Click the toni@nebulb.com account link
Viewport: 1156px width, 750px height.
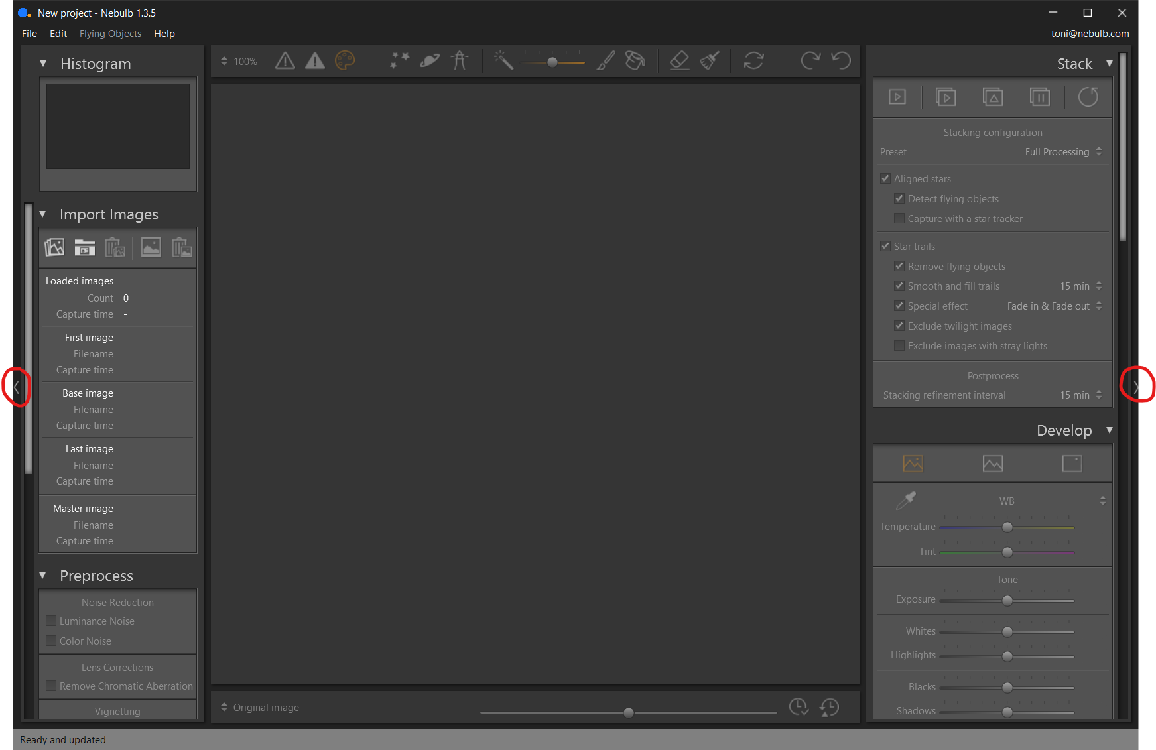(1090, 34)
